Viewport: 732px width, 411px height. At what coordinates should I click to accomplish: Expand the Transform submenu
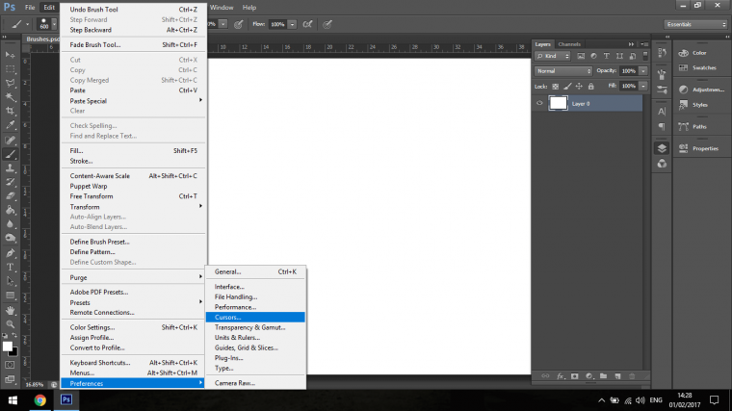pos(133,207)
